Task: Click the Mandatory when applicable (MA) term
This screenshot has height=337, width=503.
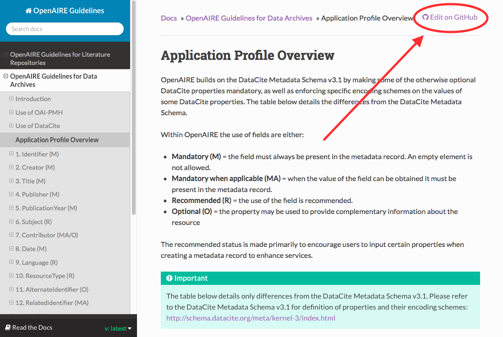Action: click(226, 178)
